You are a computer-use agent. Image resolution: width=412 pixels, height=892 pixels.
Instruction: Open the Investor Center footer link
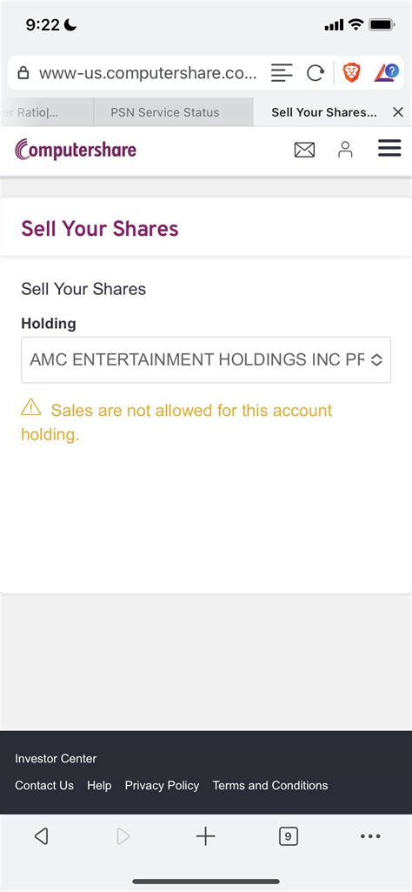tap(56, 758)
